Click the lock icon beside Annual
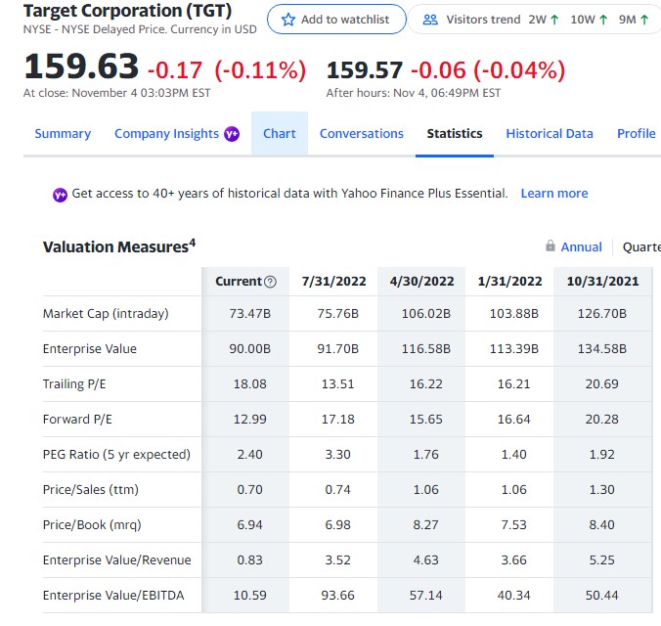Image resolution: width=661 pixels, height=626 pixels. pyautogui.click(x=551, y=246)
